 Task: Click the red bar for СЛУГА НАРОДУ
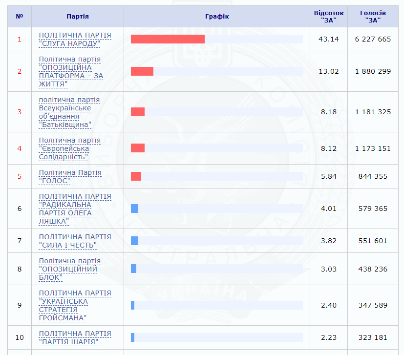tap(168, 39)
